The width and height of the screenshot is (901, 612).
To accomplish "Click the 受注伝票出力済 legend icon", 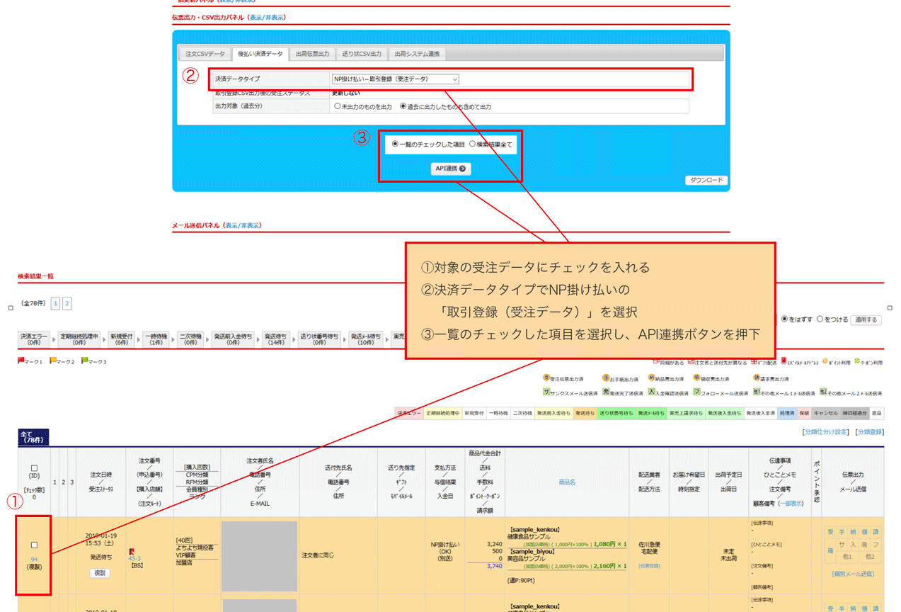I will (546, 378).
